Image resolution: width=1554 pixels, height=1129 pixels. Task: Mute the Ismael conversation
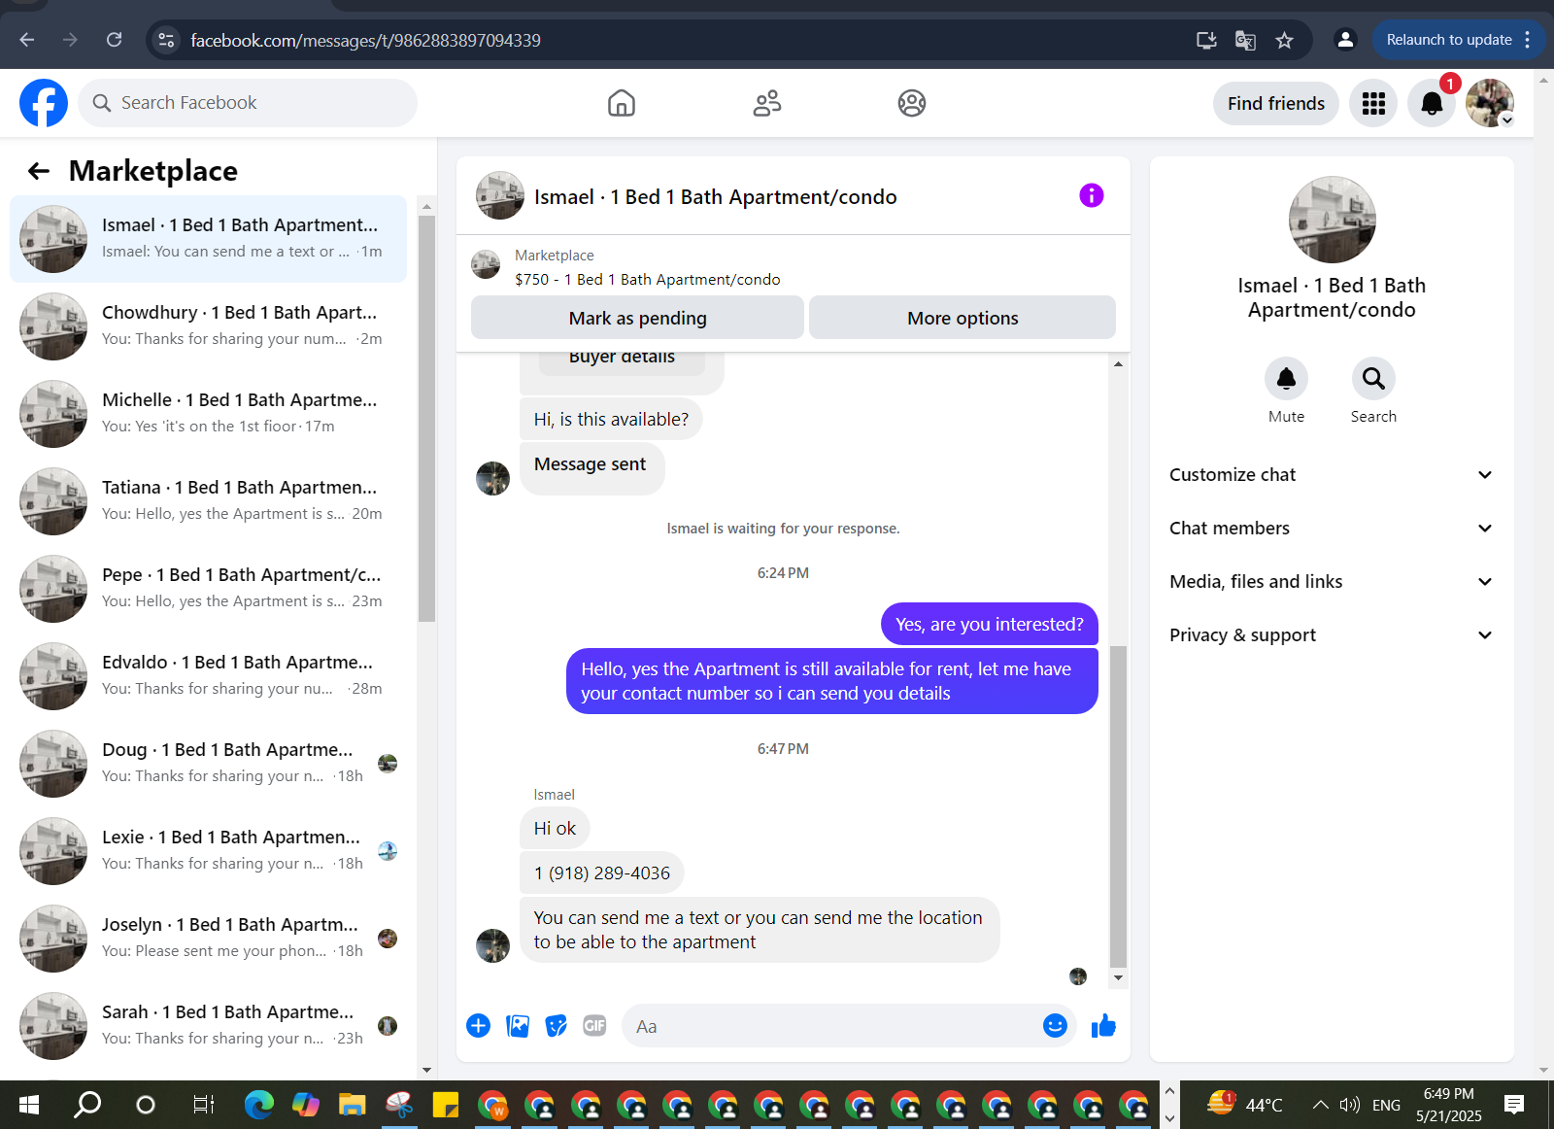coord(1286,378)
